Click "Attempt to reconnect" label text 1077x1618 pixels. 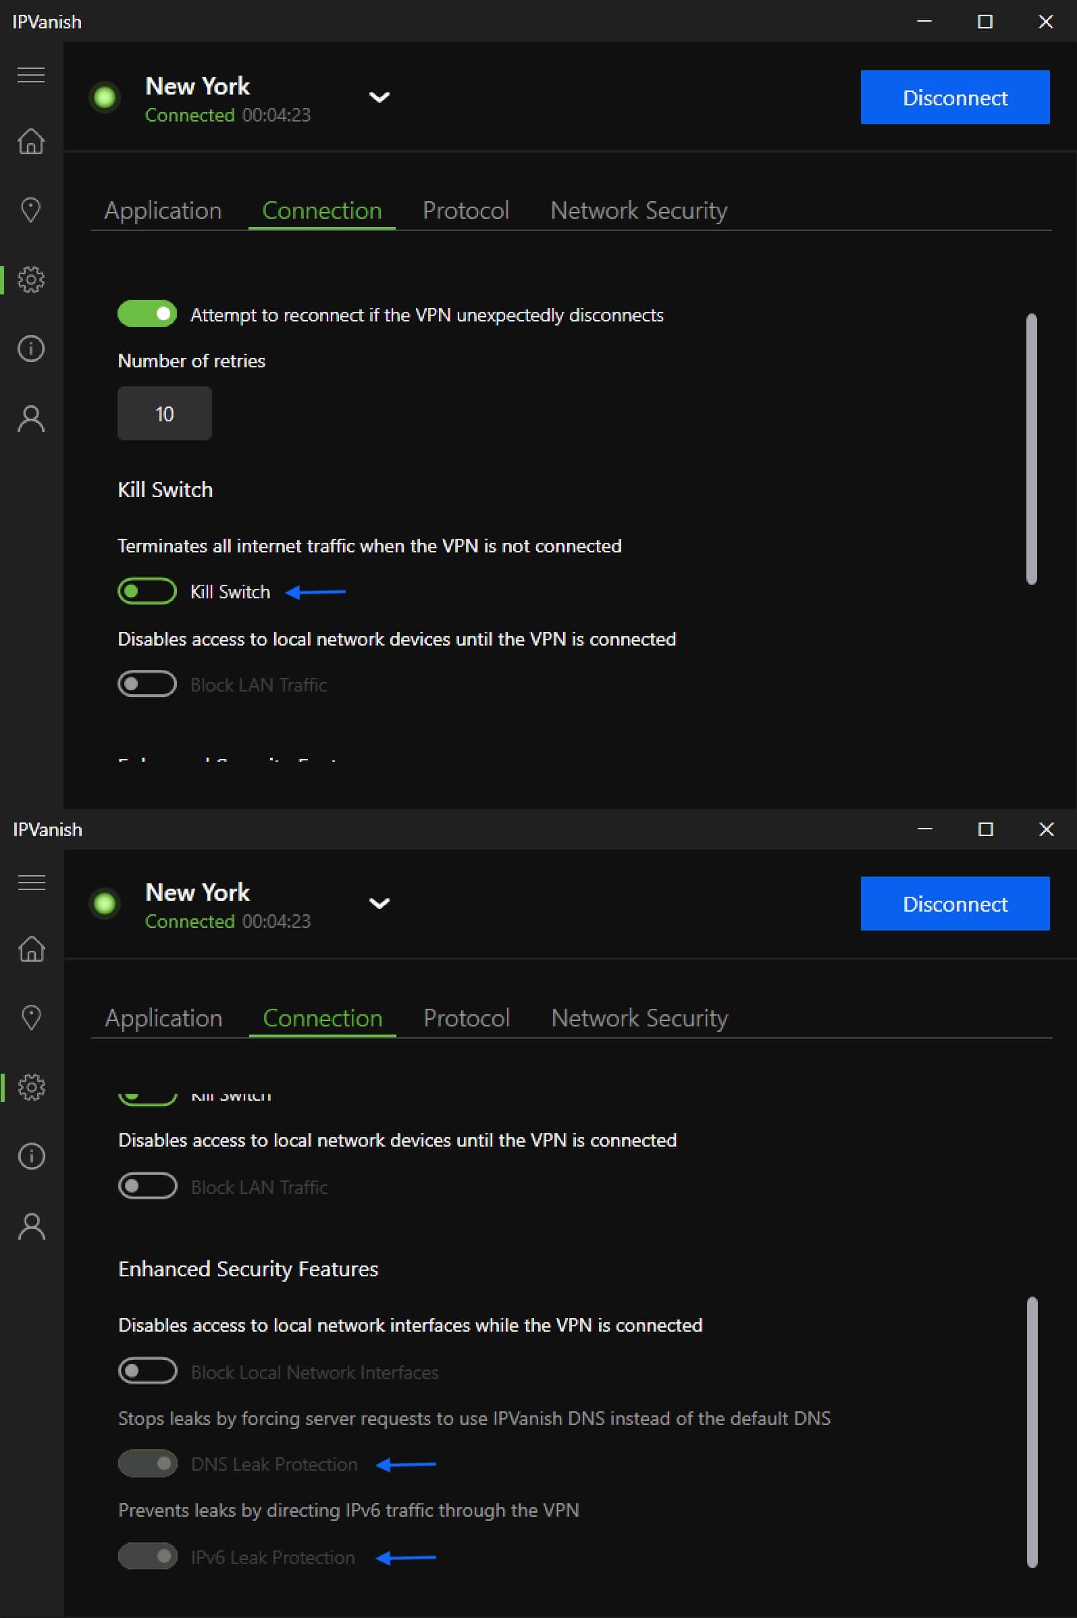427,315
